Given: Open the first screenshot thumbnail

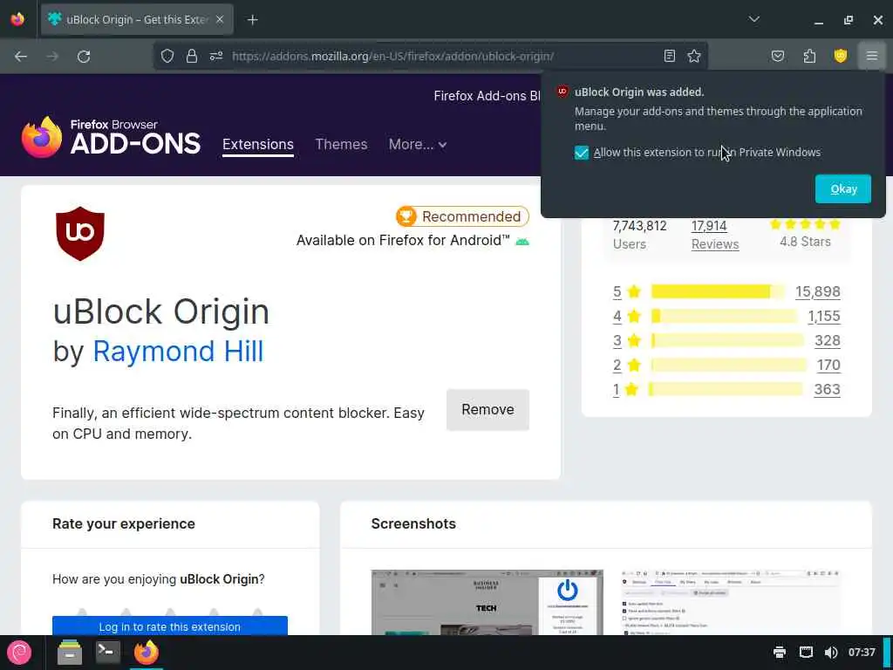Looking at the screenshot, I should [487, 602].
